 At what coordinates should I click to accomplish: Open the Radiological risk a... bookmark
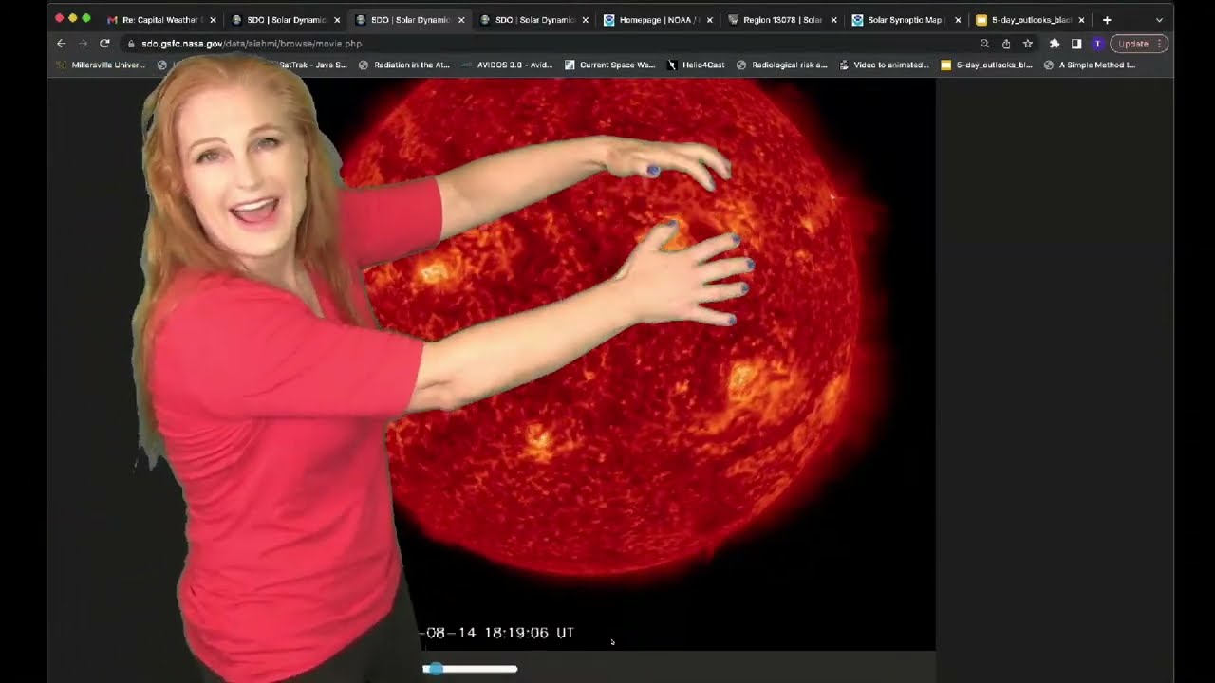point(782,65)
